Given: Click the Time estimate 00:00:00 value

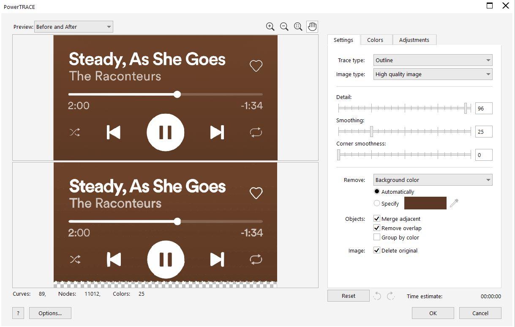Looking at the screenshot, I should coord(491,296).
